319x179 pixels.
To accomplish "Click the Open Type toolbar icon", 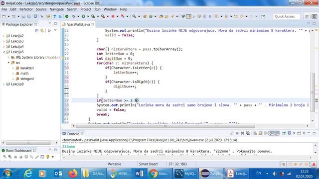I will tap(161, 16).
